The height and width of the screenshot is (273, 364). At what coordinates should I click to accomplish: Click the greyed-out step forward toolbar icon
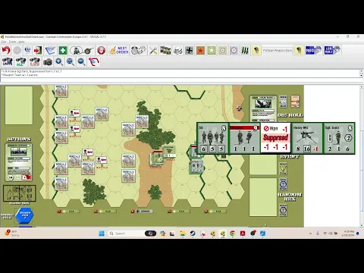click(x=17, y=50)
